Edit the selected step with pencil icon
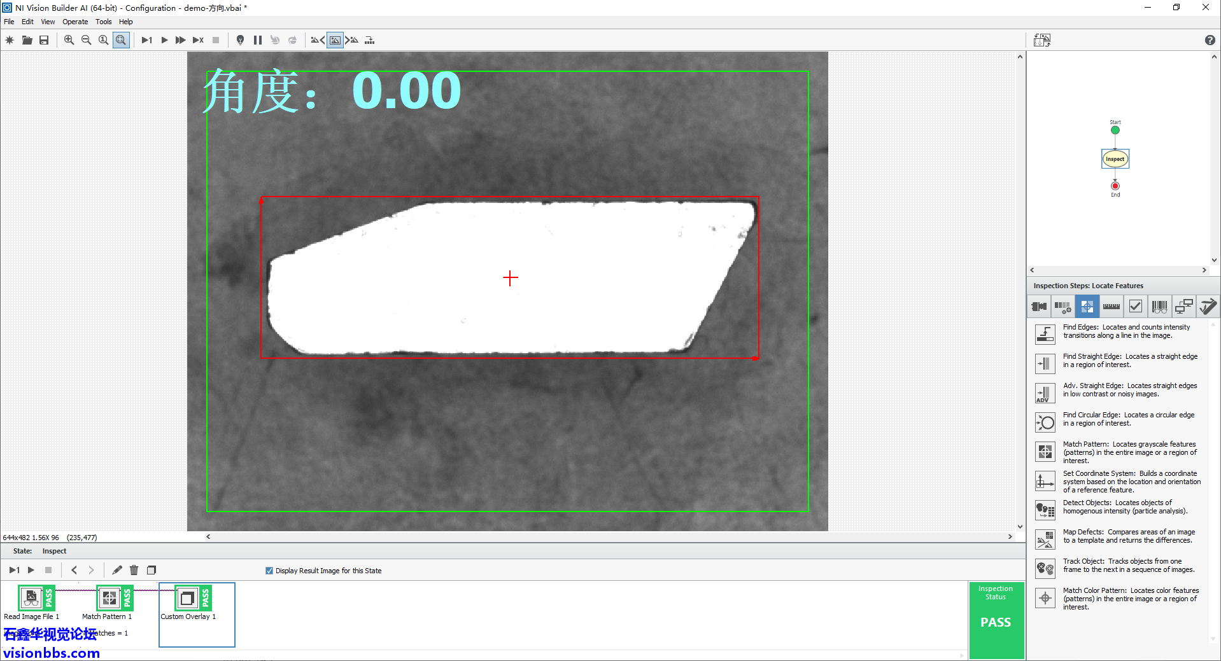The height and width of the screenshot is (661, 1221). point(117,570)
